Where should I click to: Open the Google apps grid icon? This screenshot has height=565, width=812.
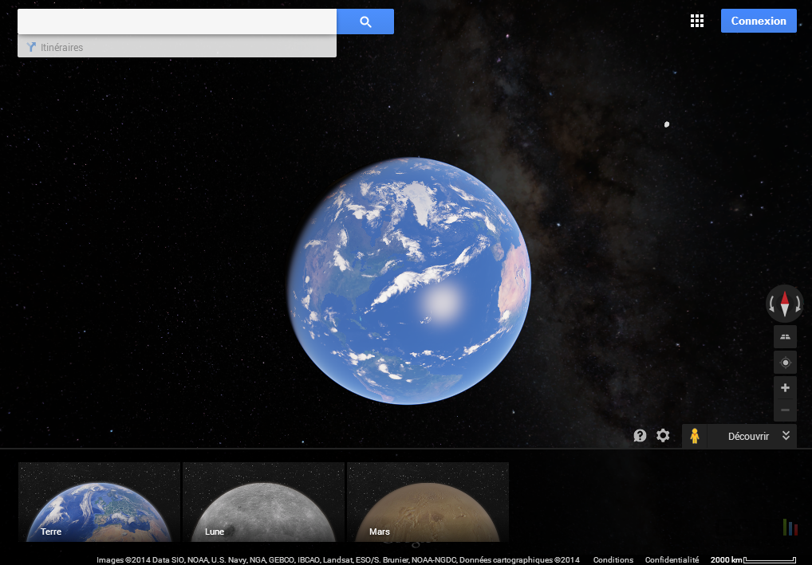(x=696, y=21)
